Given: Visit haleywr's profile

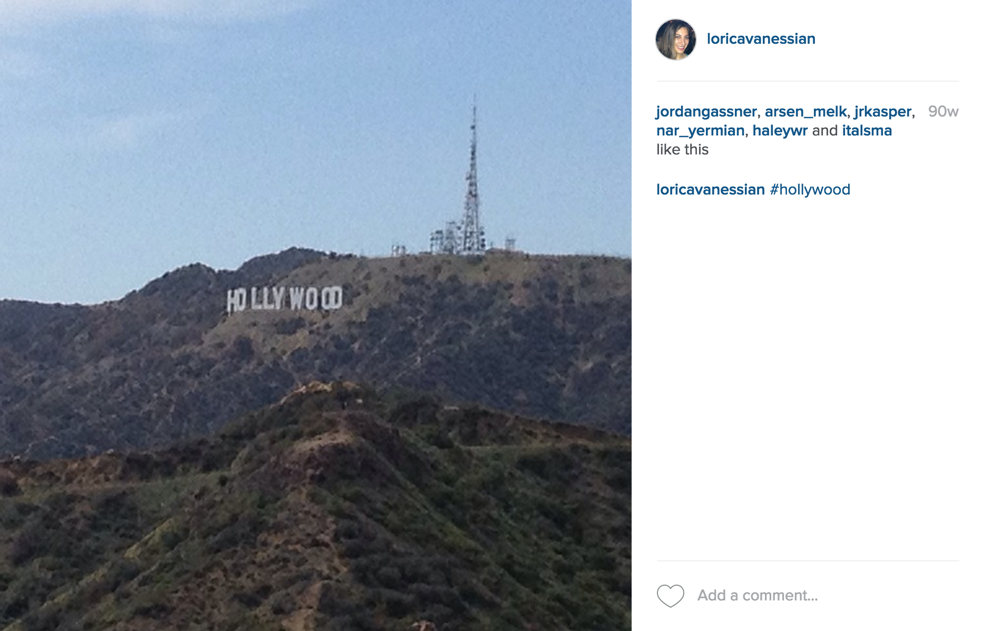Looking at the screenshot, I should click(x=780, y=131).
